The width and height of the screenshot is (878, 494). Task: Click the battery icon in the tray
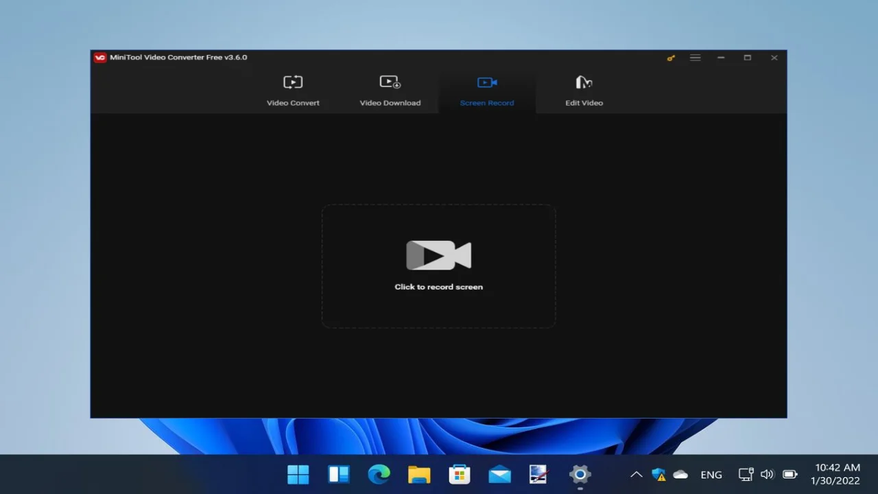(x=790, y=474)
